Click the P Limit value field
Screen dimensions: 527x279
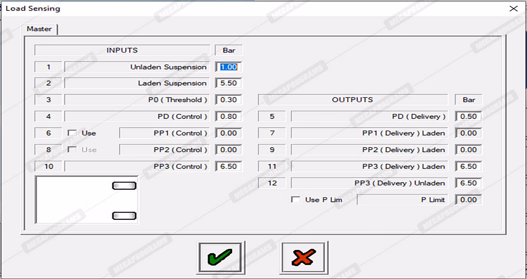468,200
